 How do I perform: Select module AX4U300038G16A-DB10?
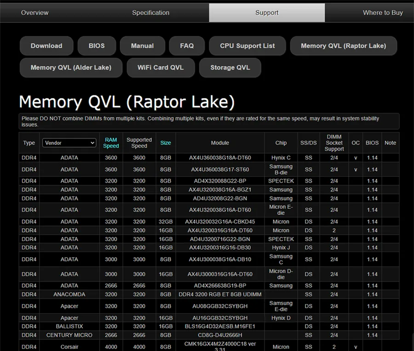click(220, 259)
